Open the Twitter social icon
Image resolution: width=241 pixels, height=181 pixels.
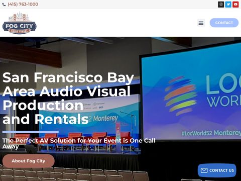point(228,5)
